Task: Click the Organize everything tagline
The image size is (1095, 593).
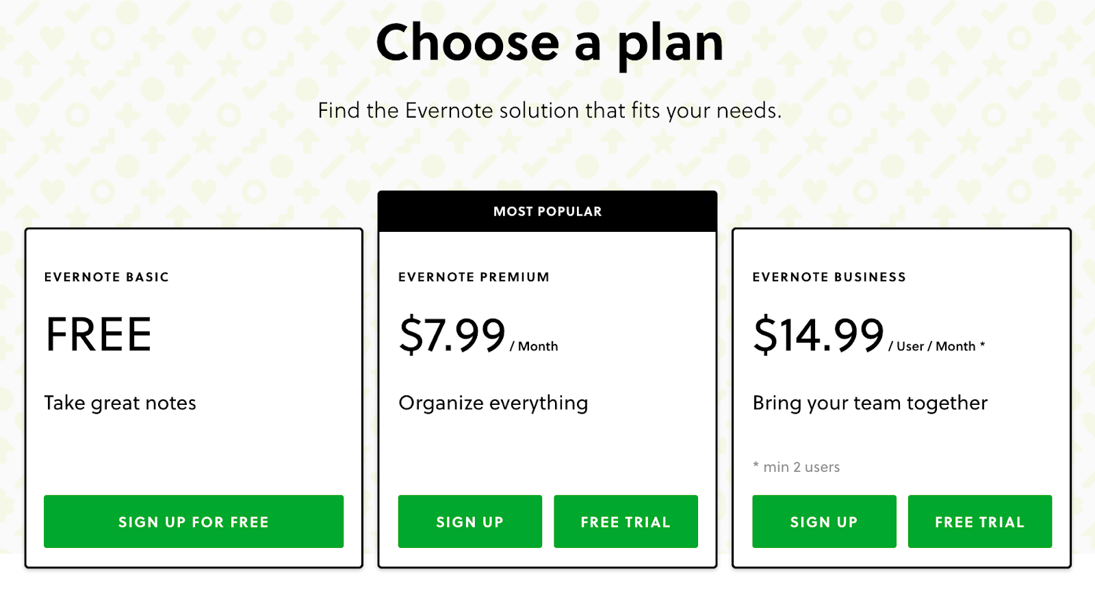Action: click(493, 403)
